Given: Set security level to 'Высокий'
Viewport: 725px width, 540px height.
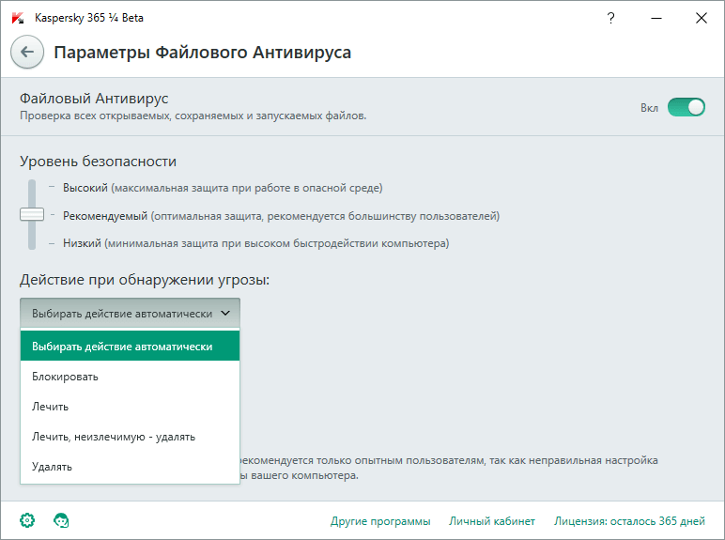Looking at the screenshot, I should click(x=85, y=188).
